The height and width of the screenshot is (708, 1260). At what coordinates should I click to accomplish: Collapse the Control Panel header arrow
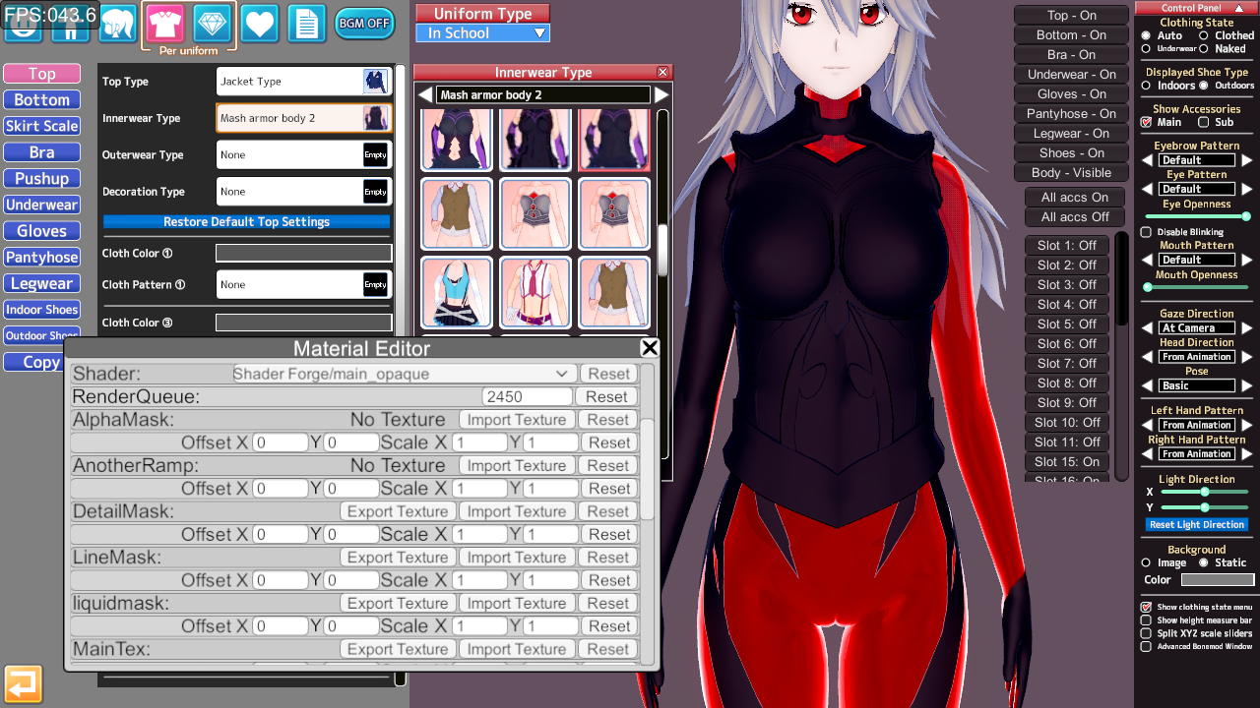(1238, 8)
